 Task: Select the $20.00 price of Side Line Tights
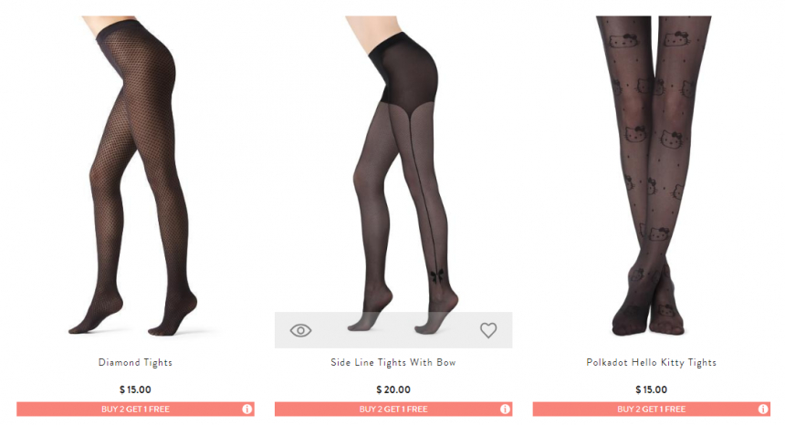coord(393,389)
